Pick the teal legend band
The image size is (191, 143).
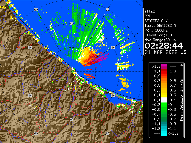[x=164, y=124]
